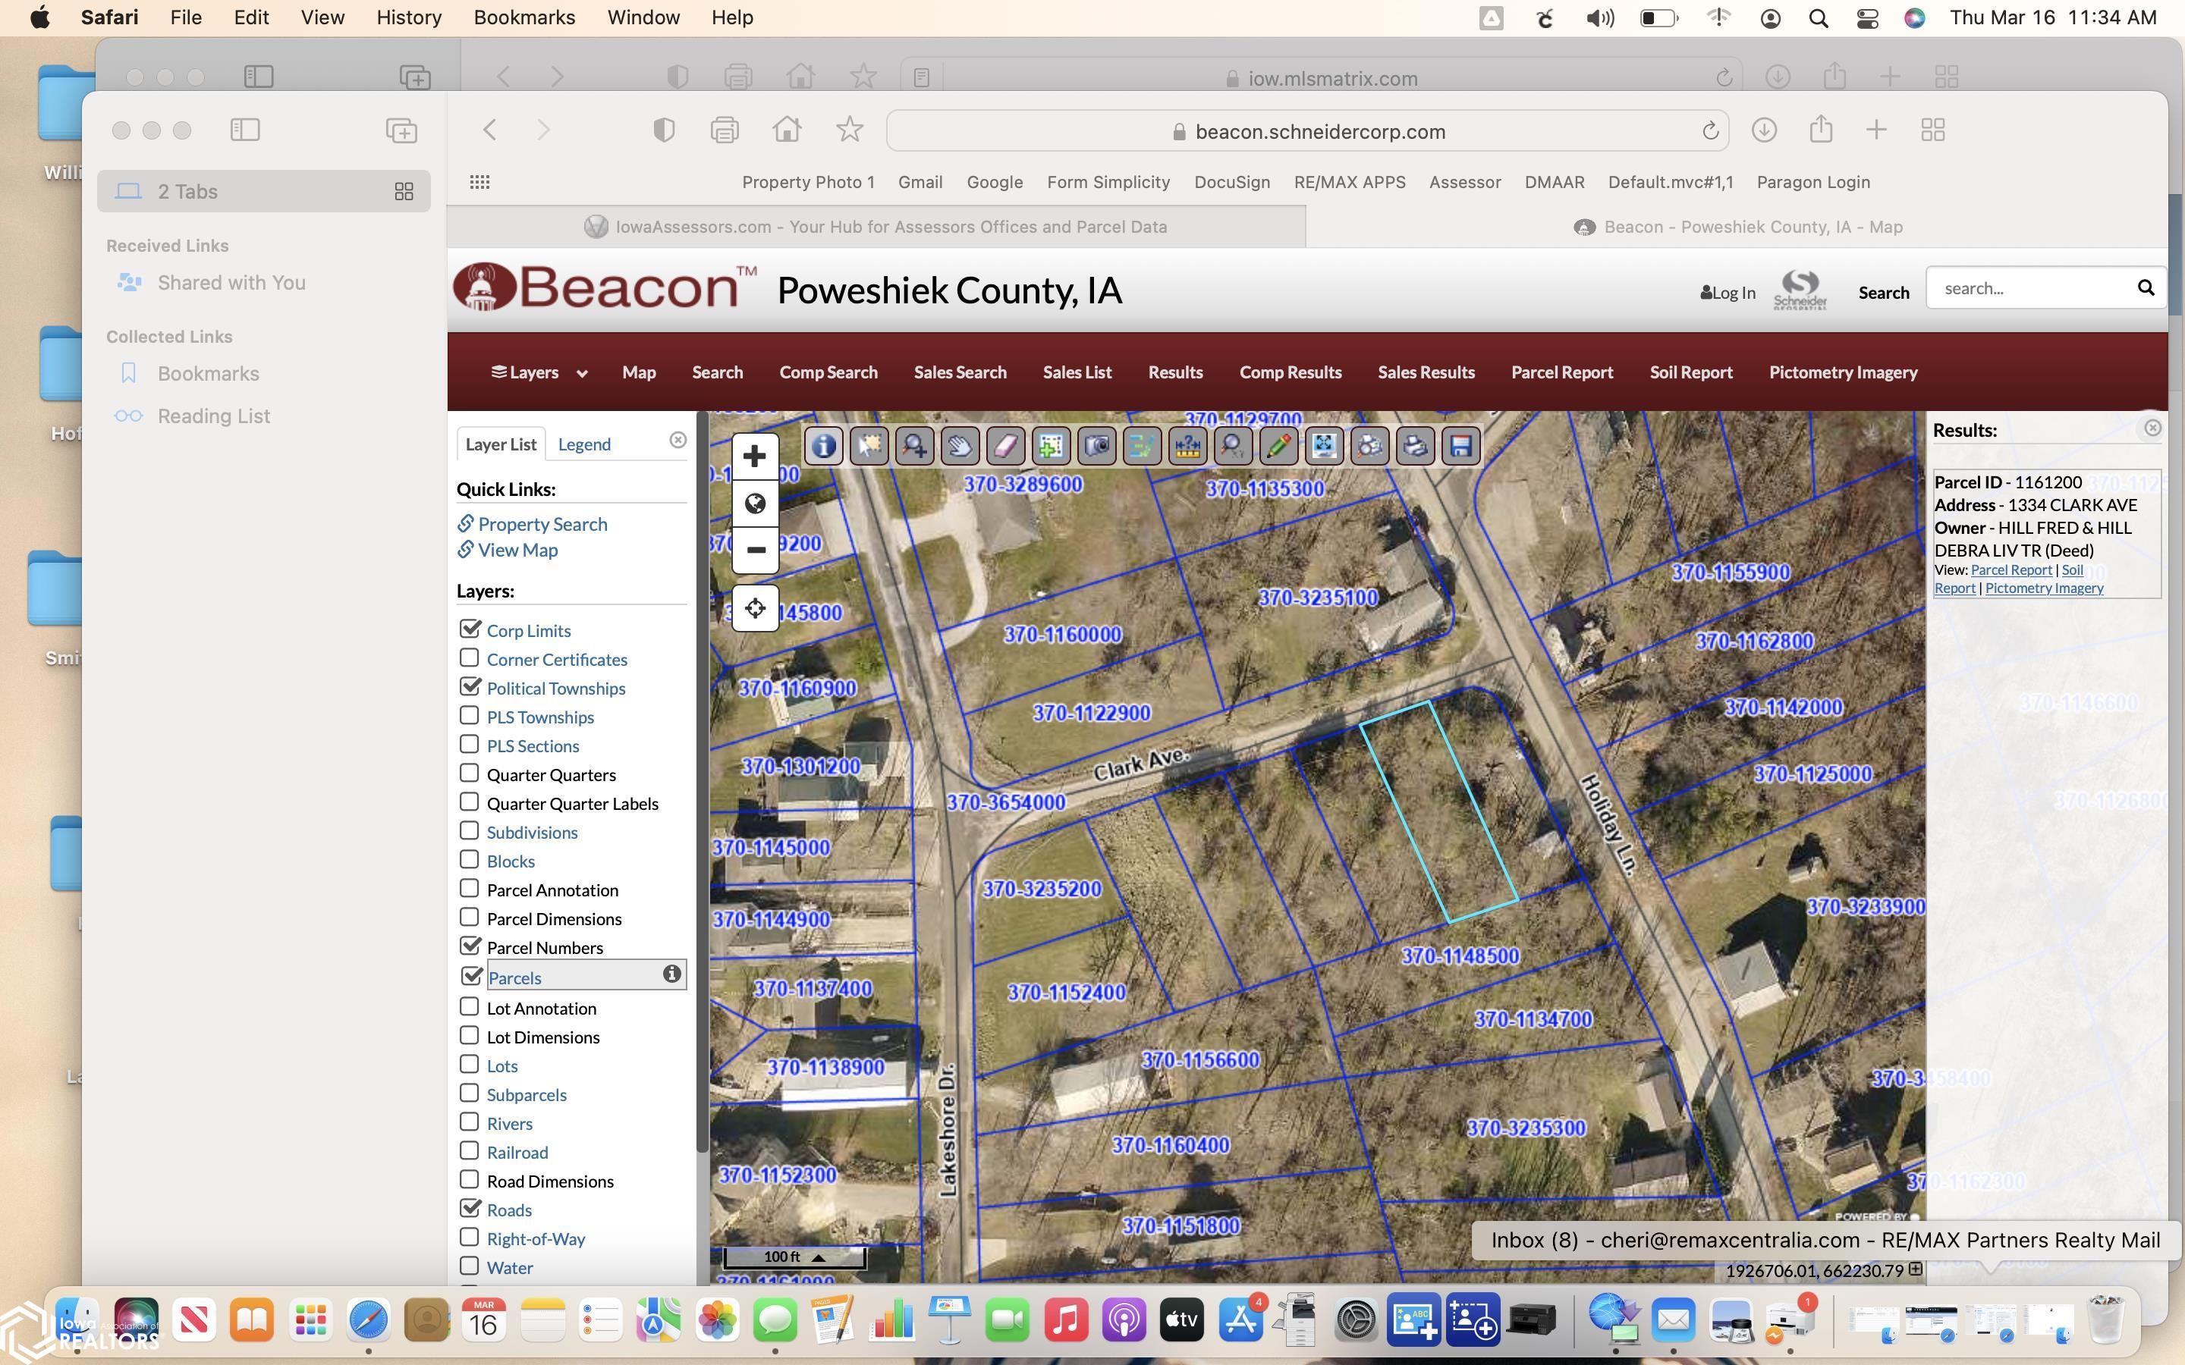
Task: Pick the pan hand tool
Action: tap(960, 446)
